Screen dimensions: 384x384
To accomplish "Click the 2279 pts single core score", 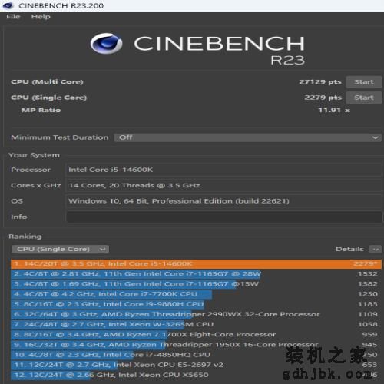I will coord(323,98).
